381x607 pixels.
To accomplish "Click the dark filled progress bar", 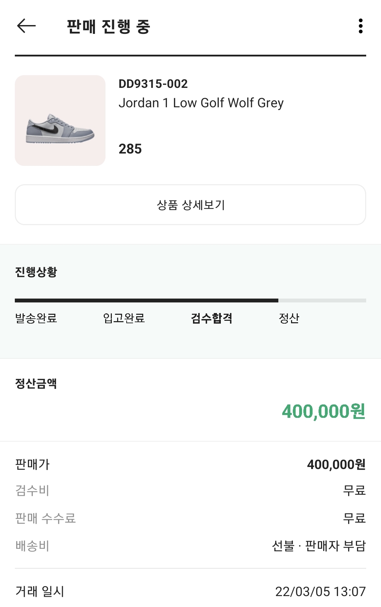I will click(146, 301).
